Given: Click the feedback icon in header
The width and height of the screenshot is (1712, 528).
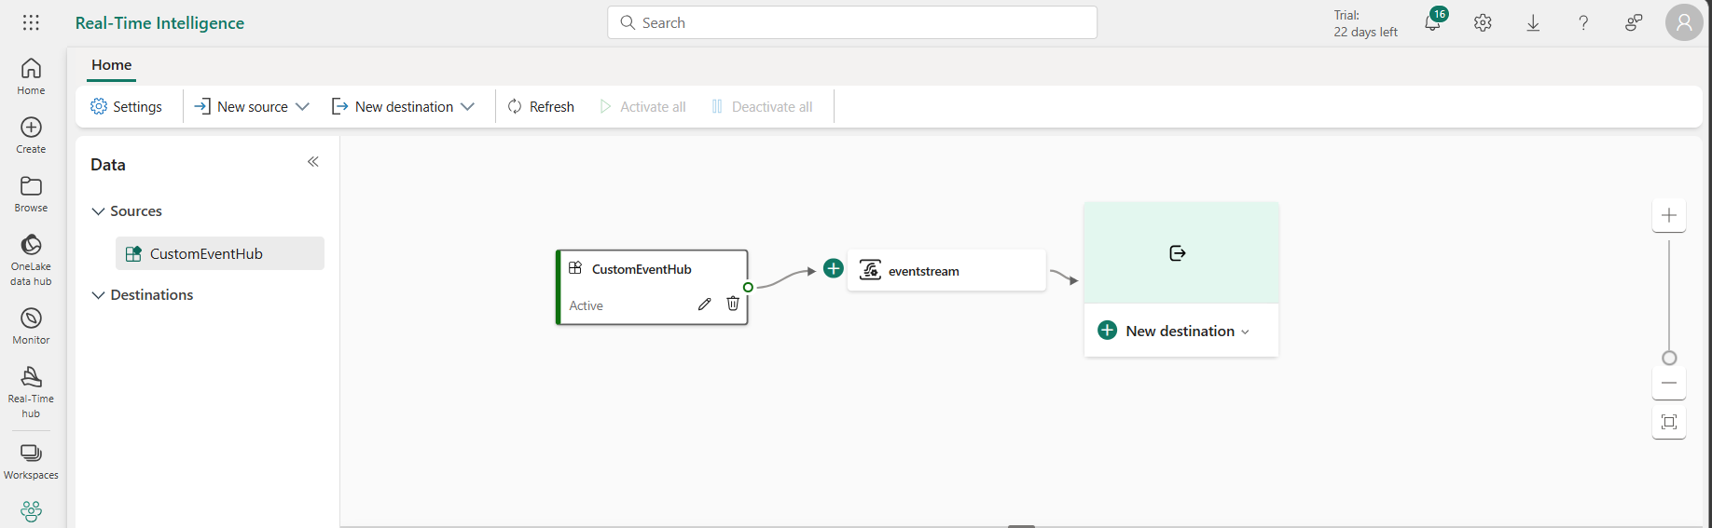Looking at the screenshot, I should [1634, 22].
